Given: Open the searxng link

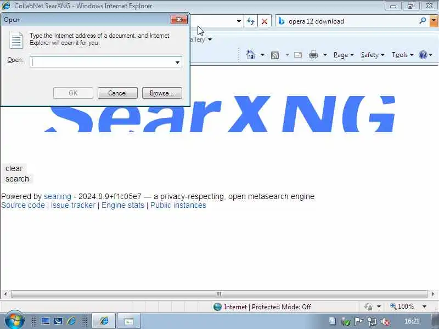Looking at the screenshot, I should (58, 196).
